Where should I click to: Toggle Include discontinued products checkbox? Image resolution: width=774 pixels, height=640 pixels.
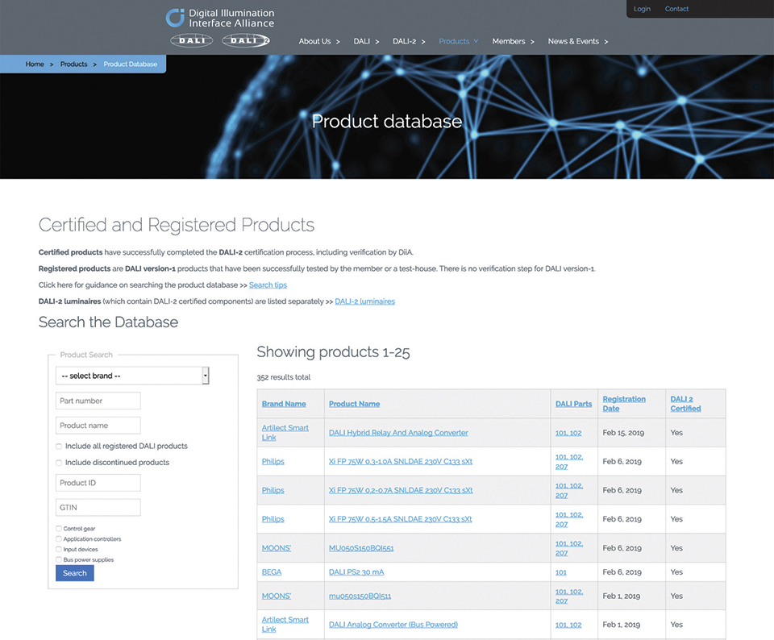click(x=59, y=463)
